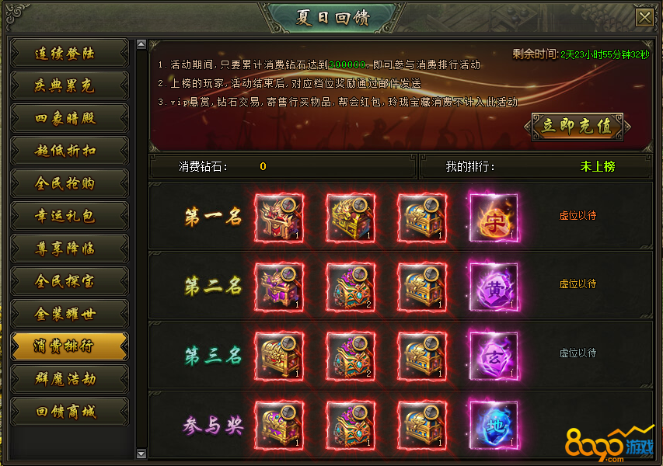The height and width of the screenshot is (466, 663).
Task: Inspect third place first golden chest
Action: [279, 356]
